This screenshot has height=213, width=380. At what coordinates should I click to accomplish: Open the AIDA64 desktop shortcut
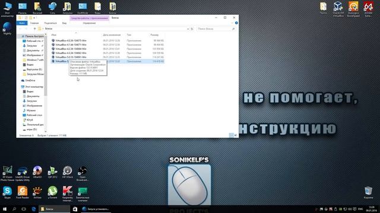(x=368, y=9)
